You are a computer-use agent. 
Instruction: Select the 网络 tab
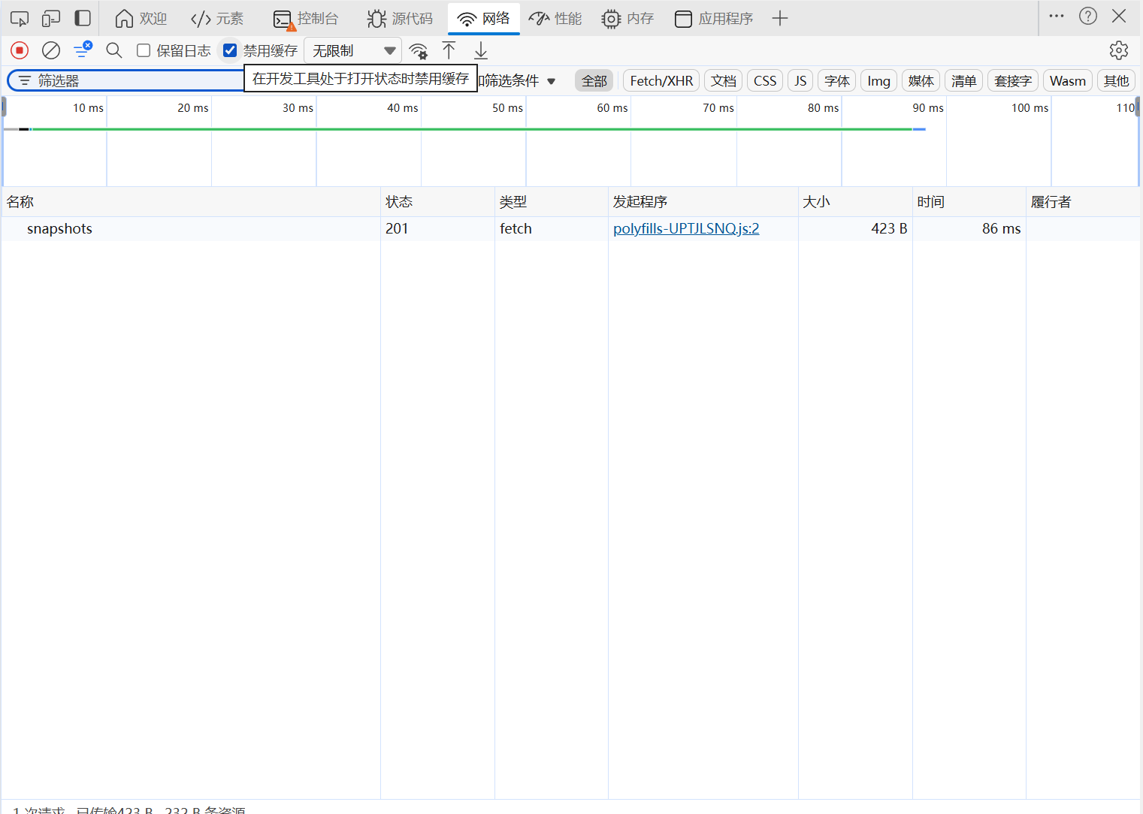click(484, 18)
